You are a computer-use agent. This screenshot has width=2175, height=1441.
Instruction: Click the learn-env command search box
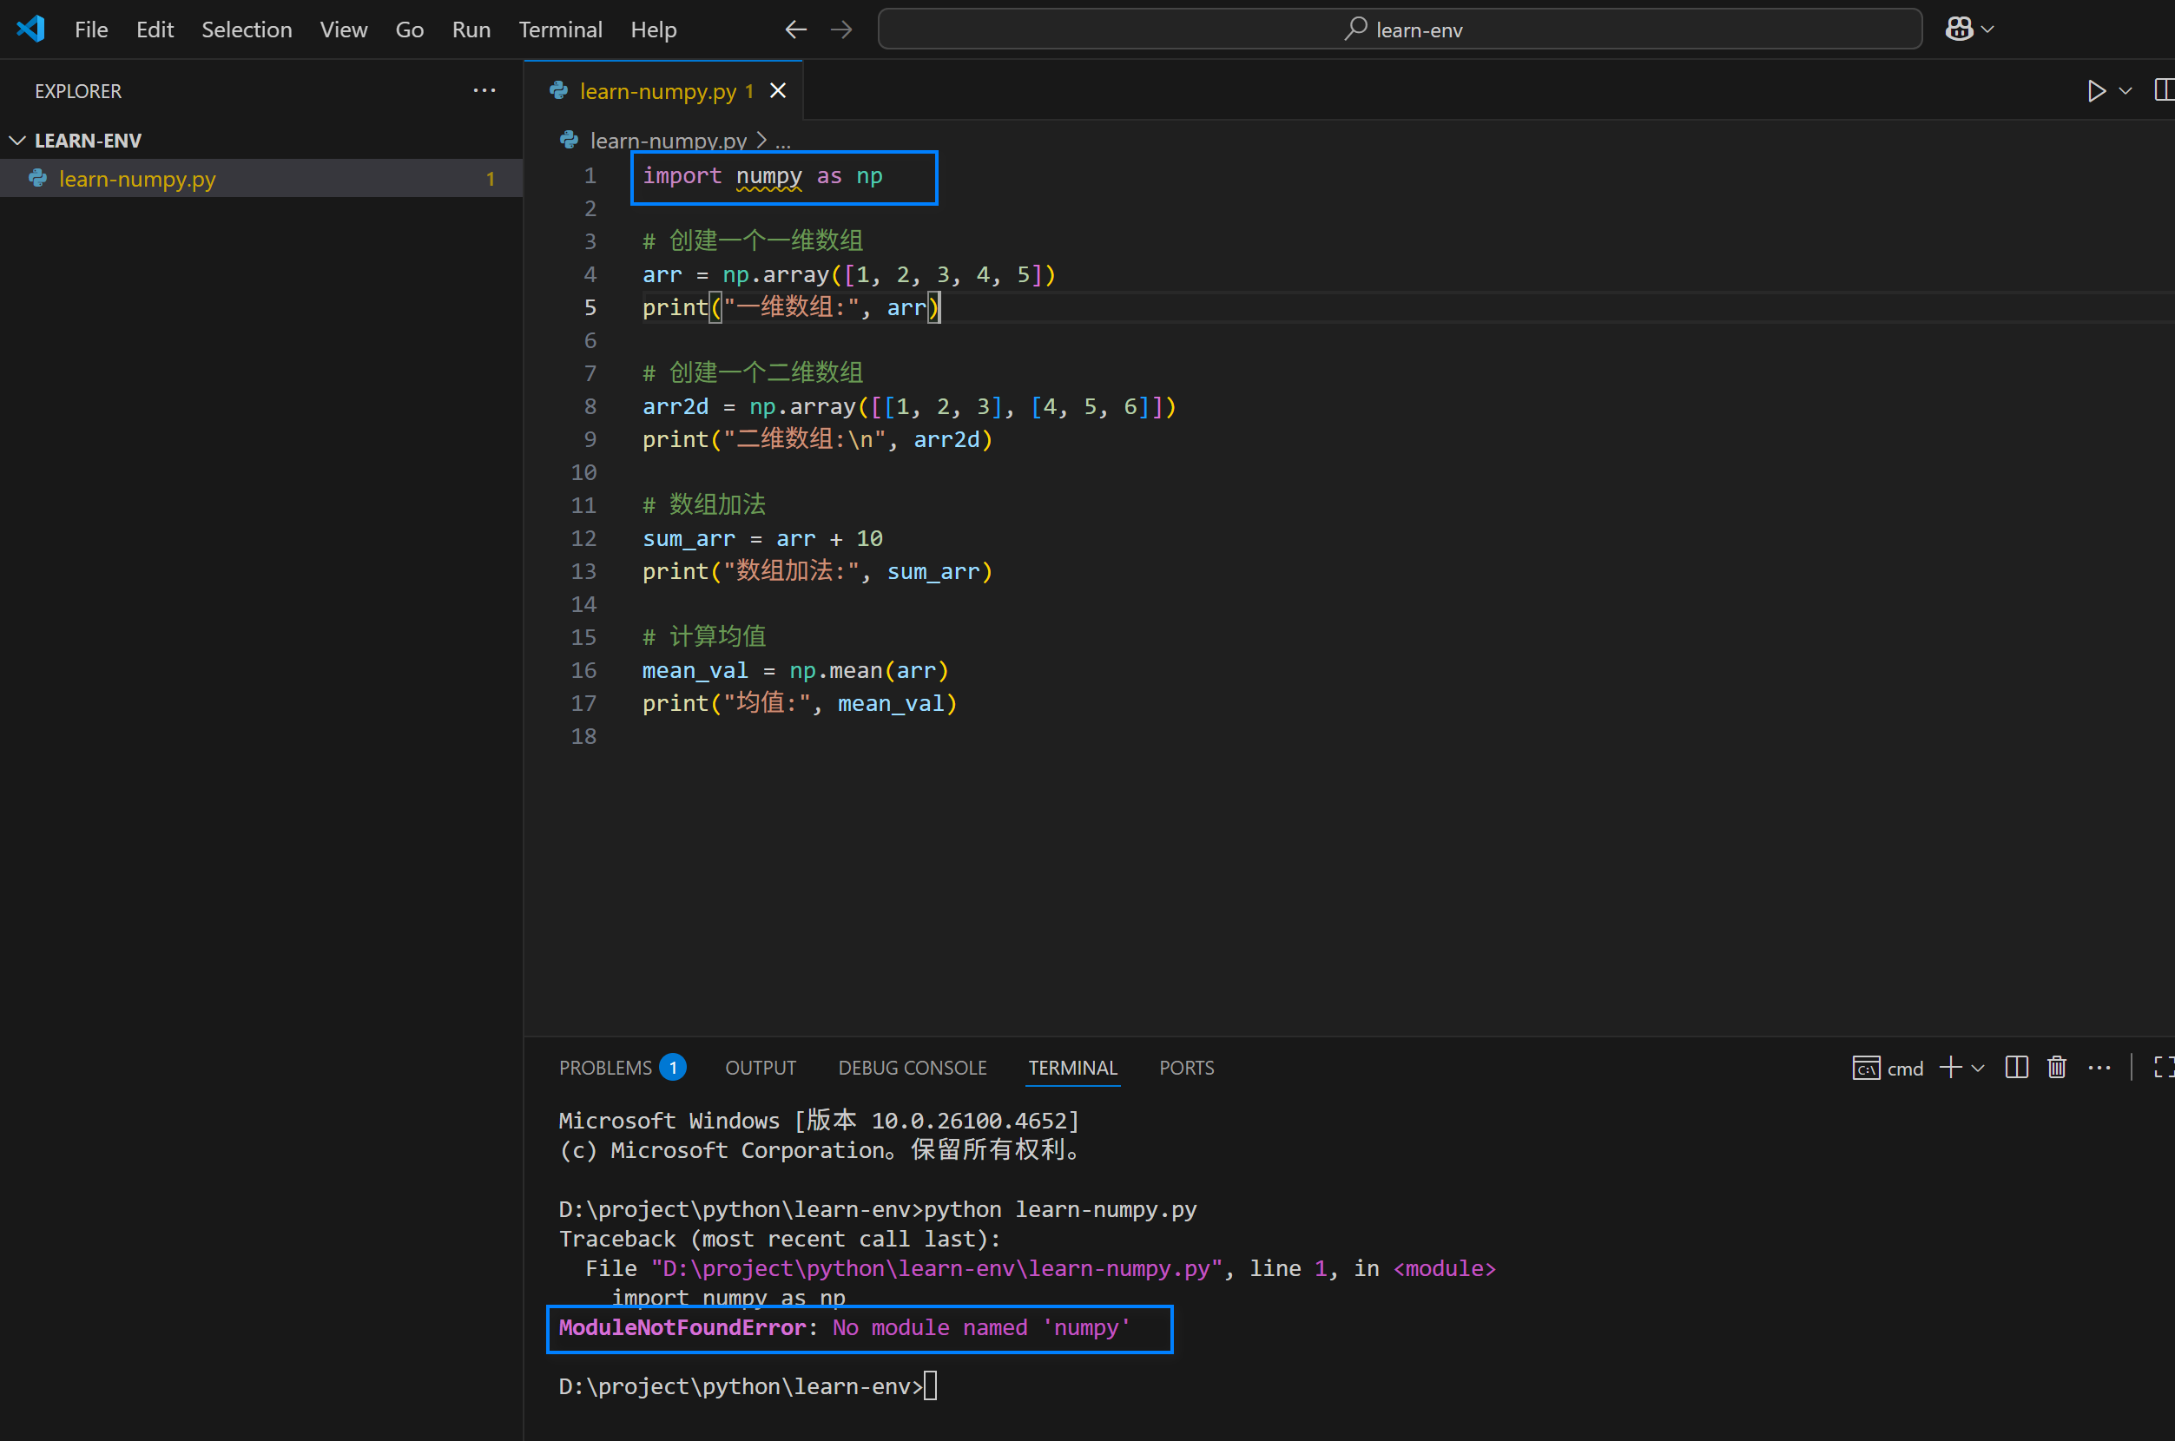1400,30
